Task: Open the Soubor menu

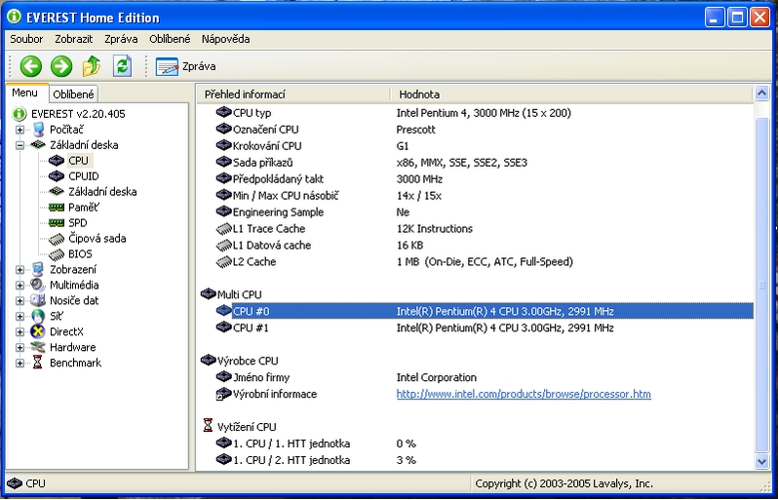Action: [26, 39]
